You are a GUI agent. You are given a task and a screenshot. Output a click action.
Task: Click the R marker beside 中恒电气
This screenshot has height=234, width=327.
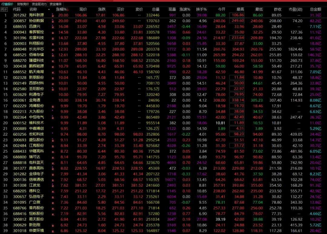(53, 118)
